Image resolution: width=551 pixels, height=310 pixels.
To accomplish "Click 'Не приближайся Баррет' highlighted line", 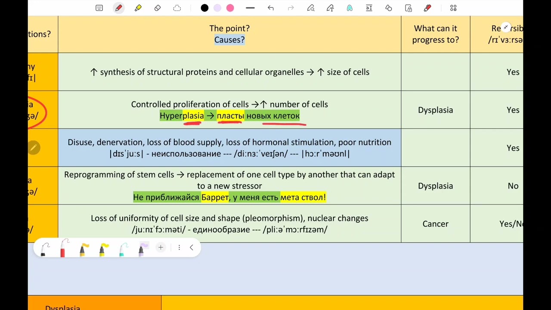I will coord(229,197).
